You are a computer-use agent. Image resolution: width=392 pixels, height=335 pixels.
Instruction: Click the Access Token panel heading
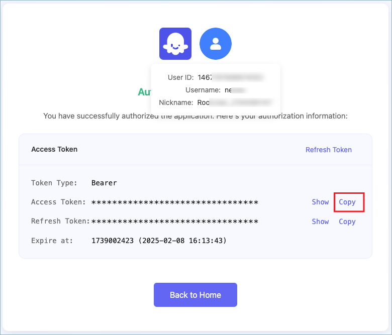[x=54, y=149]
